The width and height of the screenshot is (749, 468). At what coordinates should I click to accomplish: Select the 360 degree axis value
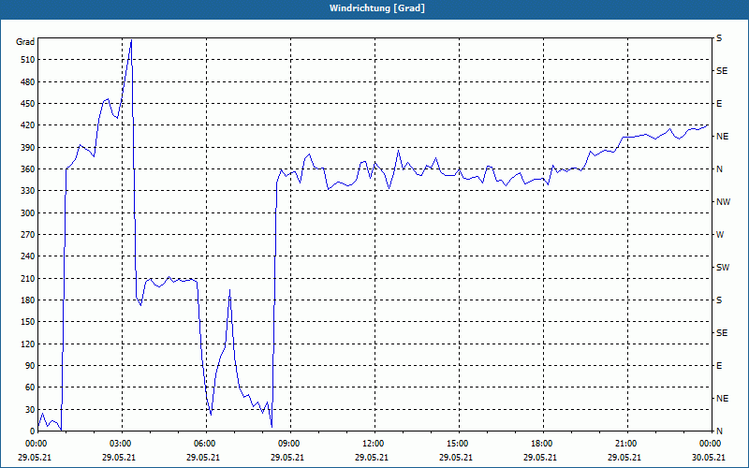[x=28, y=169]
